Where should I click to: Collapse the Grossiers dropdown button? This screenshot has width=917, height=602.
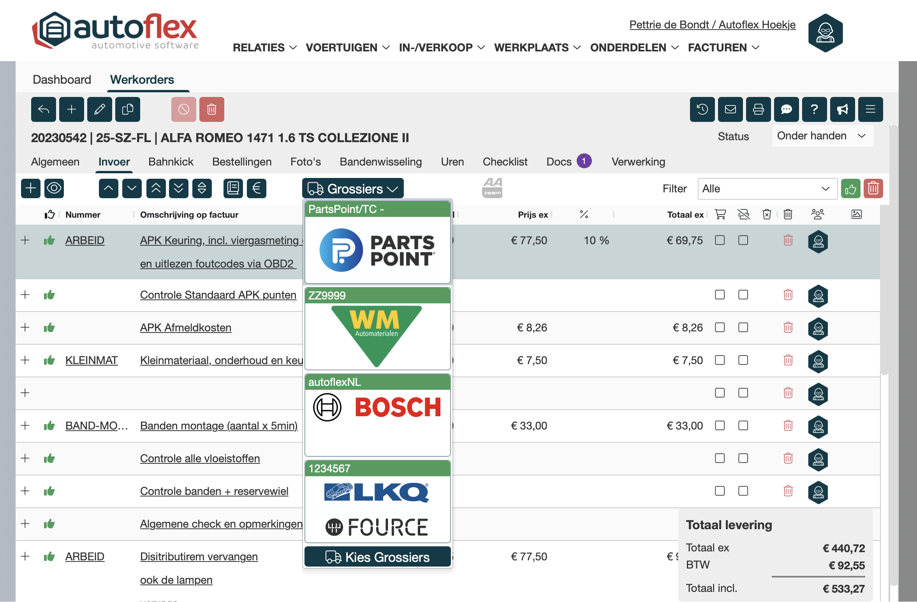(353, 189)
